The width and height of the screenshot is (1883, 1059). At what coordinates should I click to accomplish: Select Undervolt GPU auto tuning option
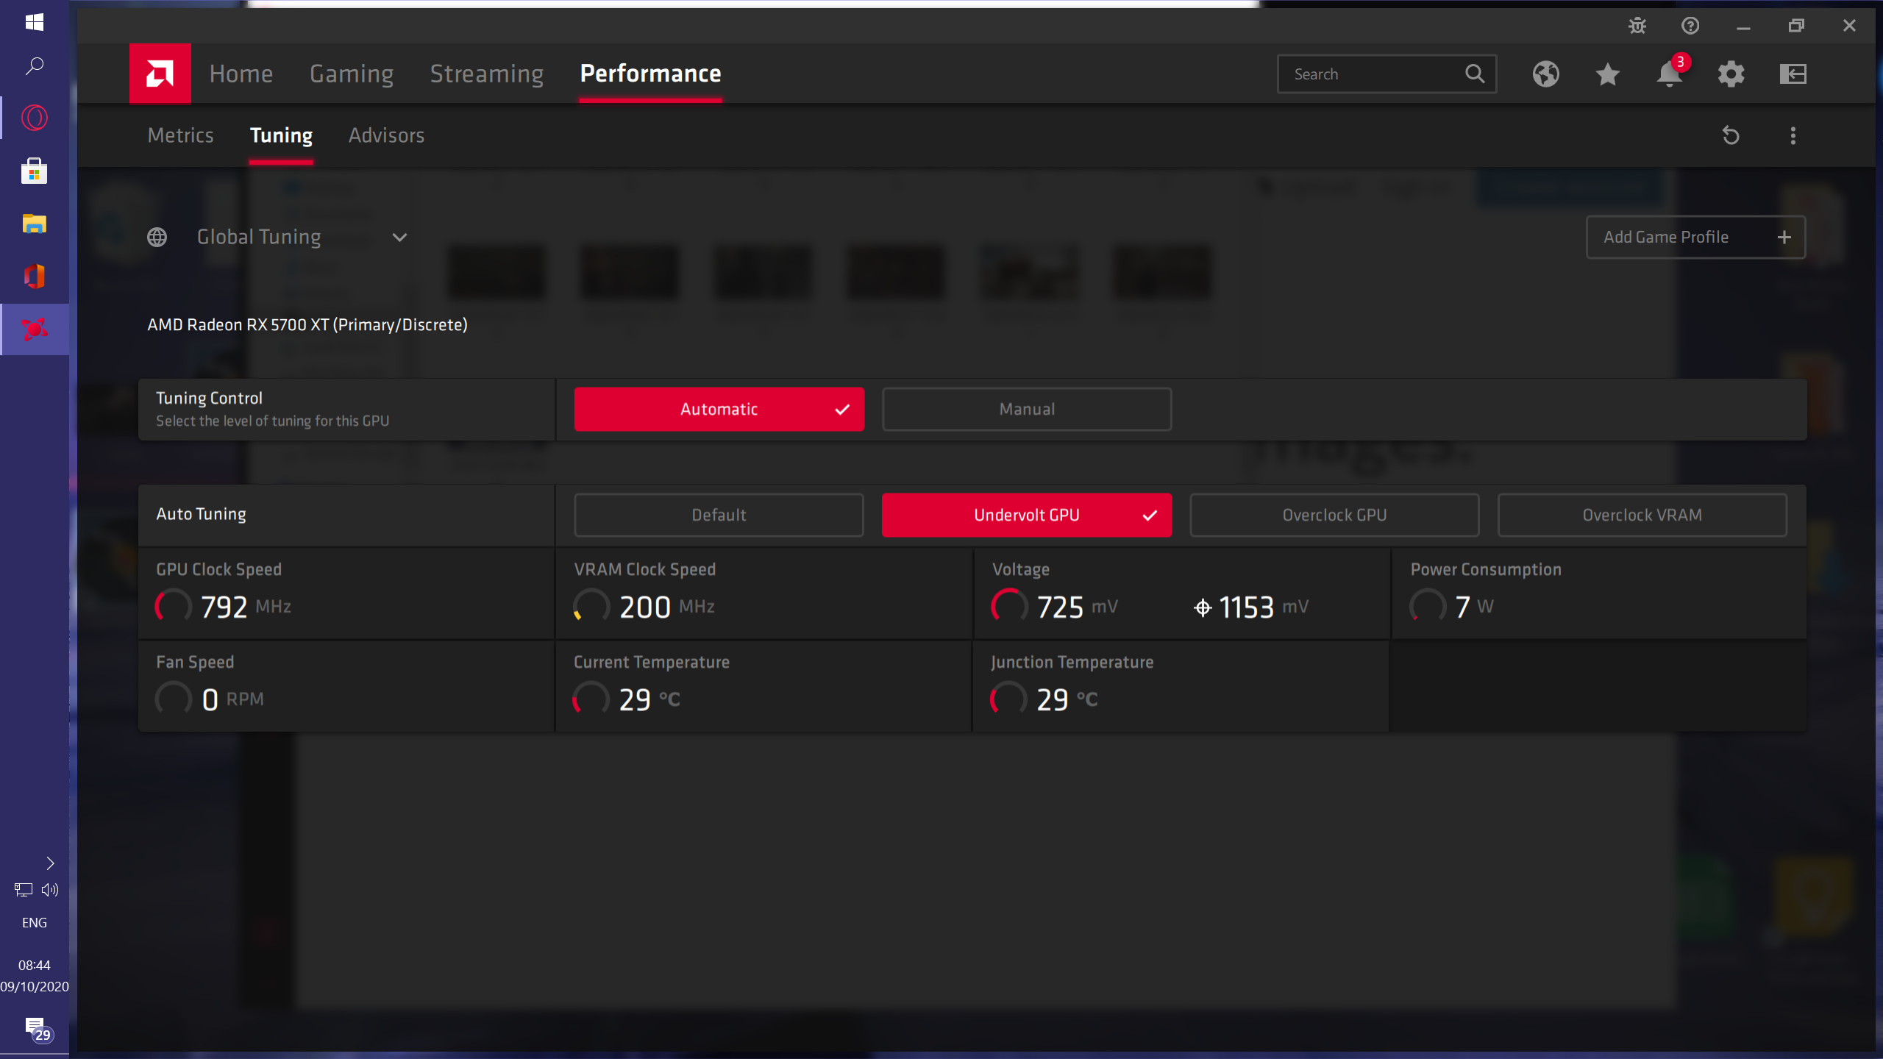[x=1027, y=515]
